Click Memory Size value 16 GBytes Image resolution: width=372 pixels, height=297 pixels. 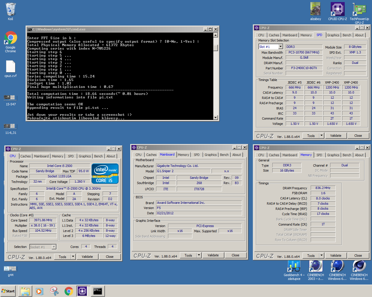[x=287, y=170]
